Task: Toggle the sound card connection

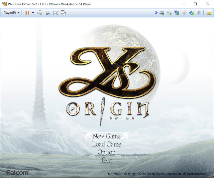Action: click(x=192, y=13)
